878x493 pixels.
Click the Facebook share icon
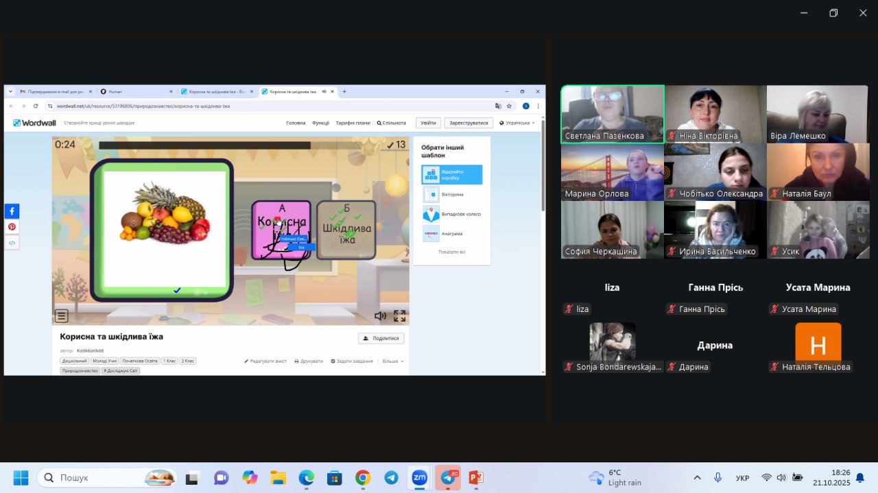pos(12,211)
